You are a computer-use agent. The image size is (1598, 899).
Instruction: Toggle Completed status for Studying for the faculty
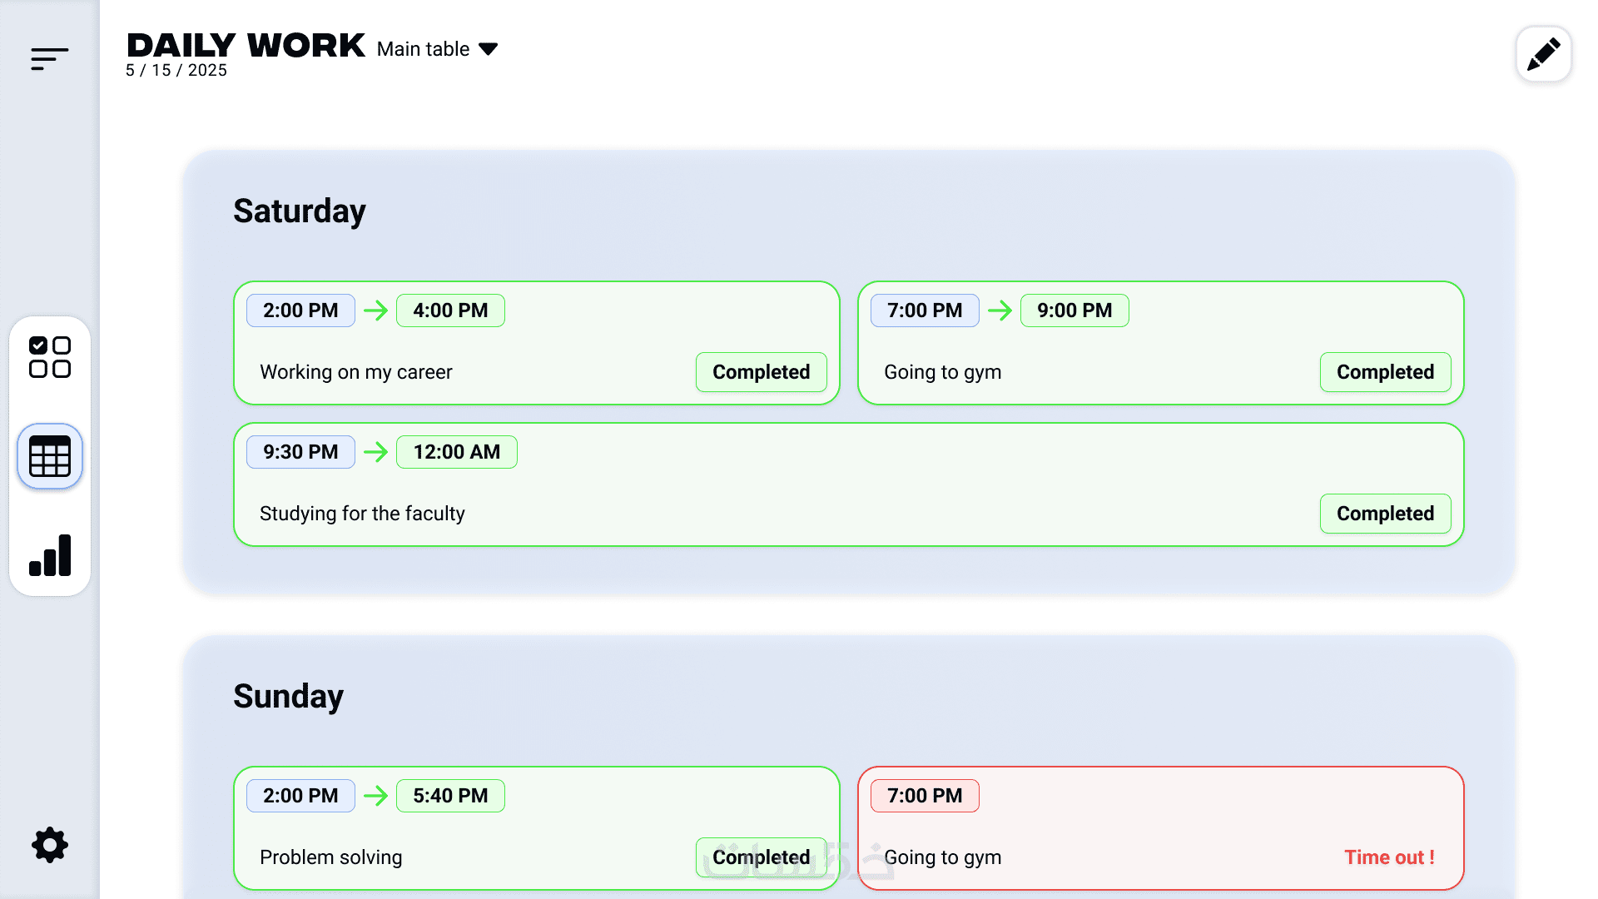click(x=1385, y=514)
